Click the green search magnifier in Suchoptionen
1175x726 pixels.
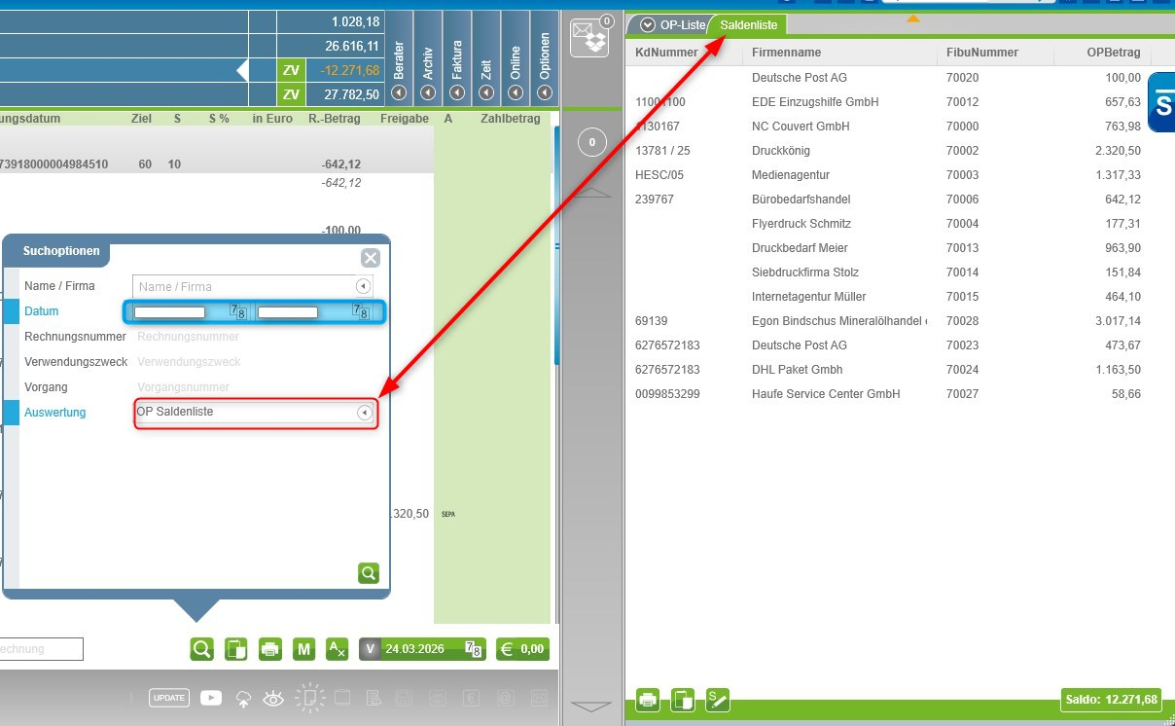pos(368,573)
